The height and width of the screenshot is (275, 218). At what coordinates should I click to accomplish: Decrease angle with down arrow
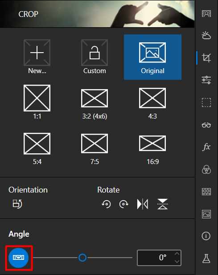(177, 261)
